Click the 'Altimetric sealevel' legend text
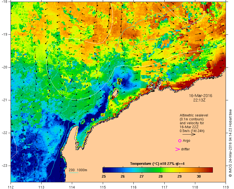This screenshot has height=189, width=234. (194, 115)
